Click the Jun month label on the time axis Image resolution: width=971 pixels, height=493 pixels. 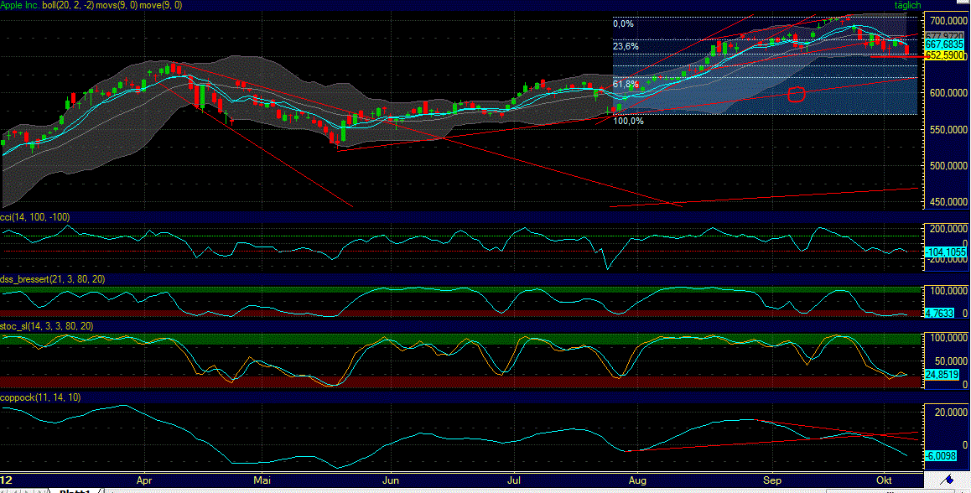[391, 480]
